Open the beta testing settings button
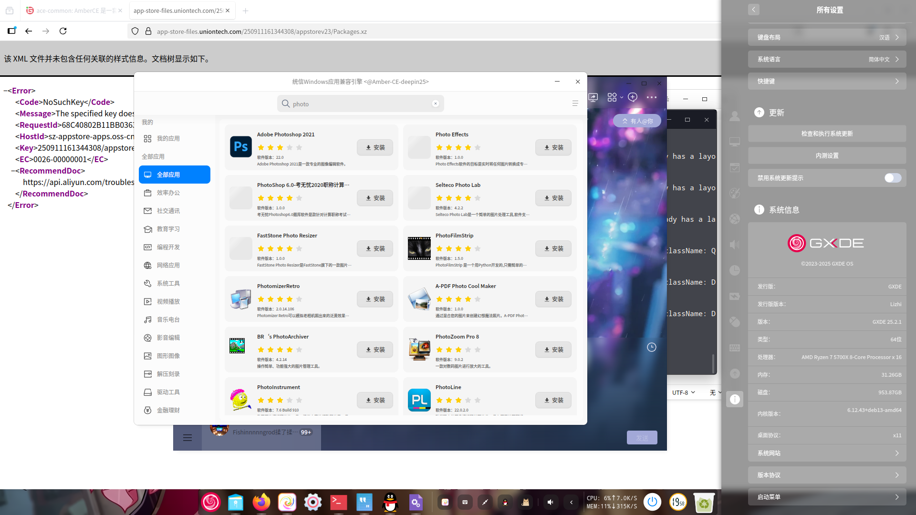 [x=827, y=155]
